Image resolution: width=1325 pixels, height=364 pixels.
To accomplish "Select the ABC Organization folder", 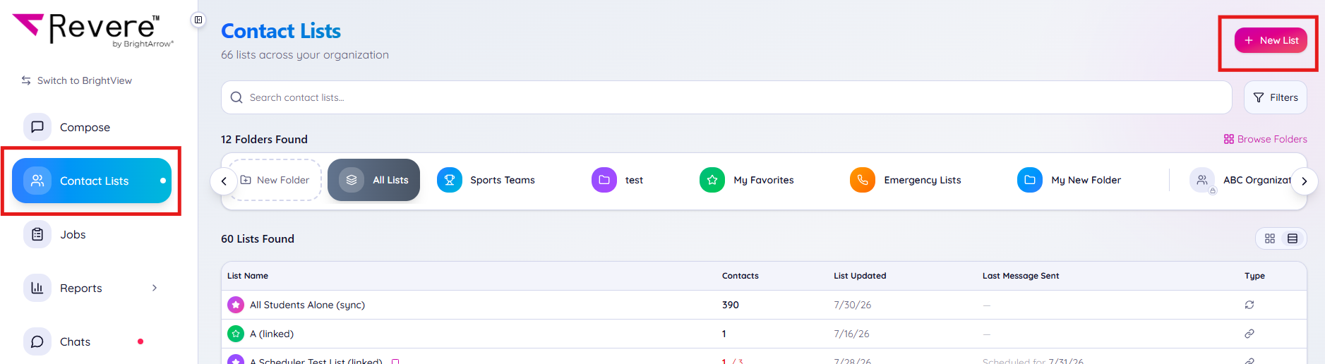I will [x=1240, y=180].
